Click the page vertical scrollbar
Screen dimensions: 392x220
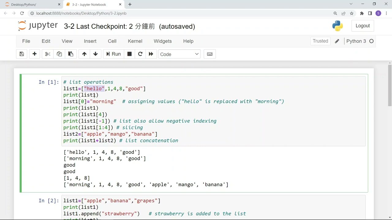click(x=390, y=86)
